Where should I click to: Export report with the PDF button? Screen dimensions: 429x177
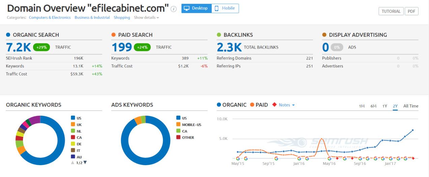point(411,11)
